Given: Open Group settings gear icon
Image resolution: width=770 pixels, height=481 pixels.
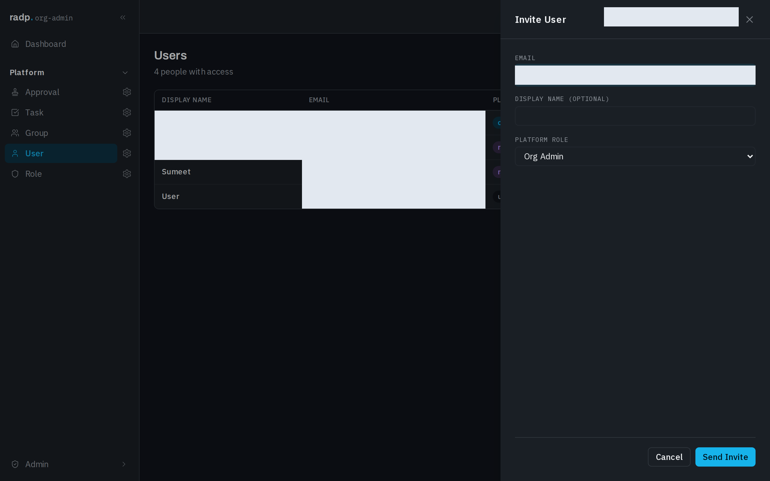Looking at the screenshot, I should point(127,133).
